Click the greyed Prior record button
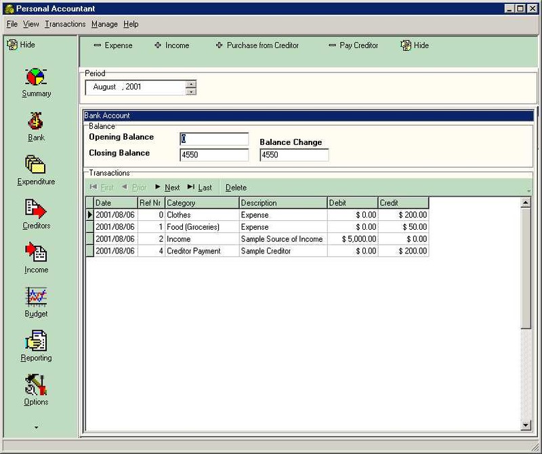Image resolution: width=542 pixels, height=454 pixels. coord(134,188)
